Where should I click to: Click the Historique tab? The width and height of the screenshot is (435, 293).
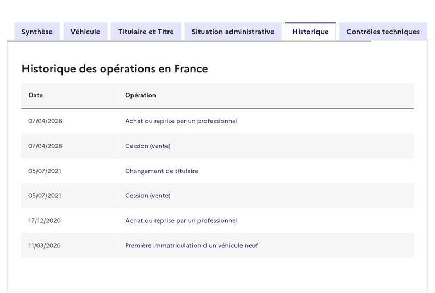tap(310, 32)
